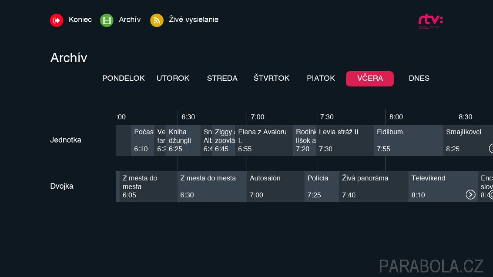Select the highlighted VČERA tab
This screenshot has height=277, width=493.
(370, 78)
